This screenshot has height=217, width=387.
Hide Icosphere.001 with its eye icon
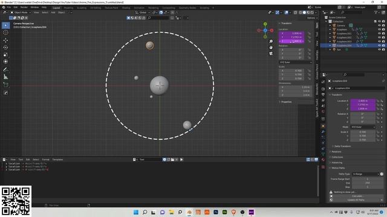click(379, 34)
